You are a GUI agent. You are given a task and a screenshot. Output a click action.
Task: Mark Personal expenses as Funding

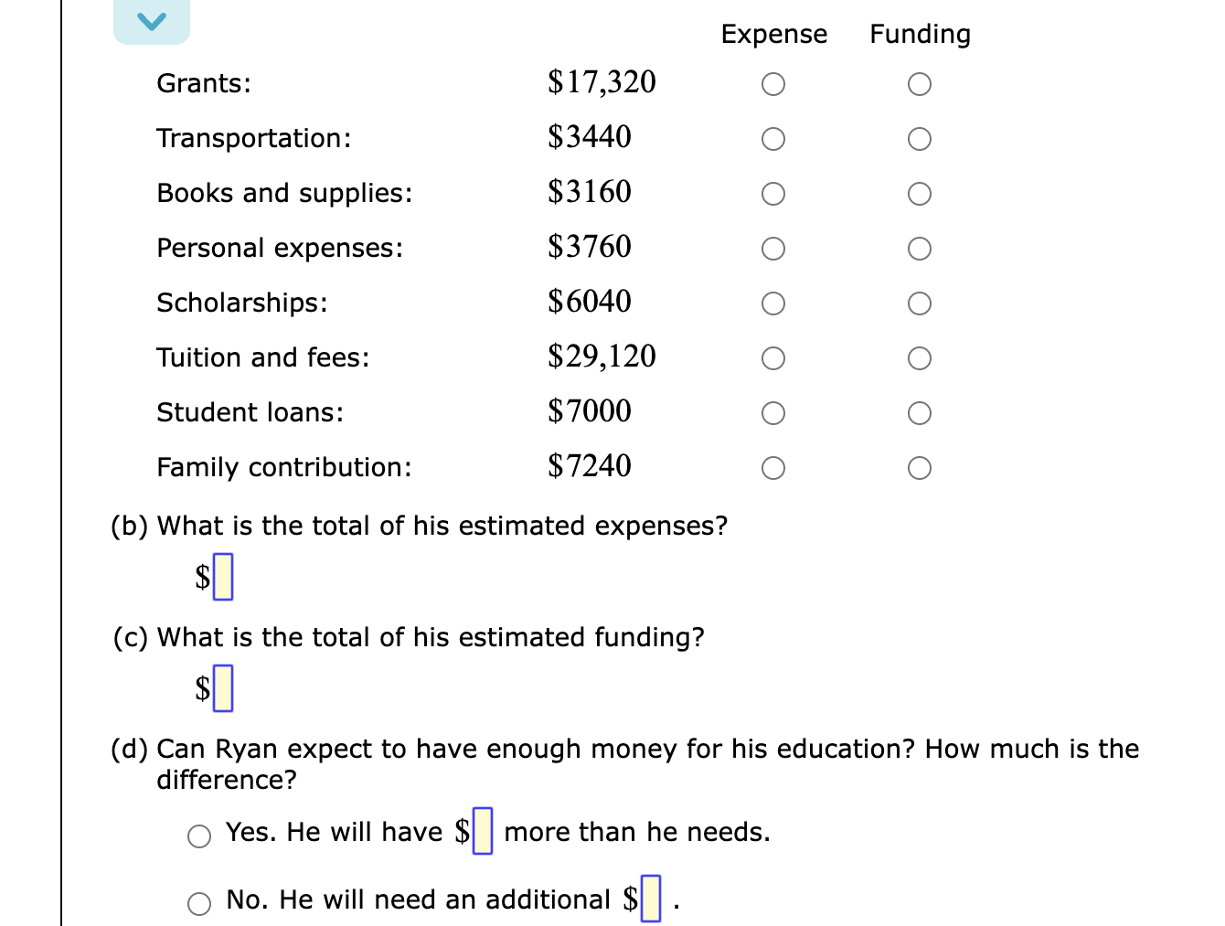(919, 248)
